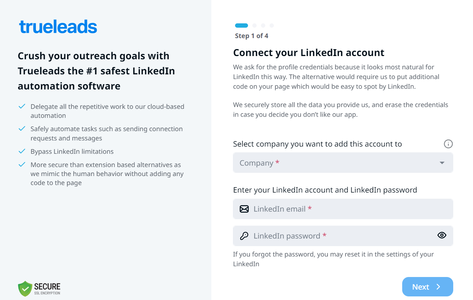
Task: Click the second step indicator dot
Action: tap(254, 26)
